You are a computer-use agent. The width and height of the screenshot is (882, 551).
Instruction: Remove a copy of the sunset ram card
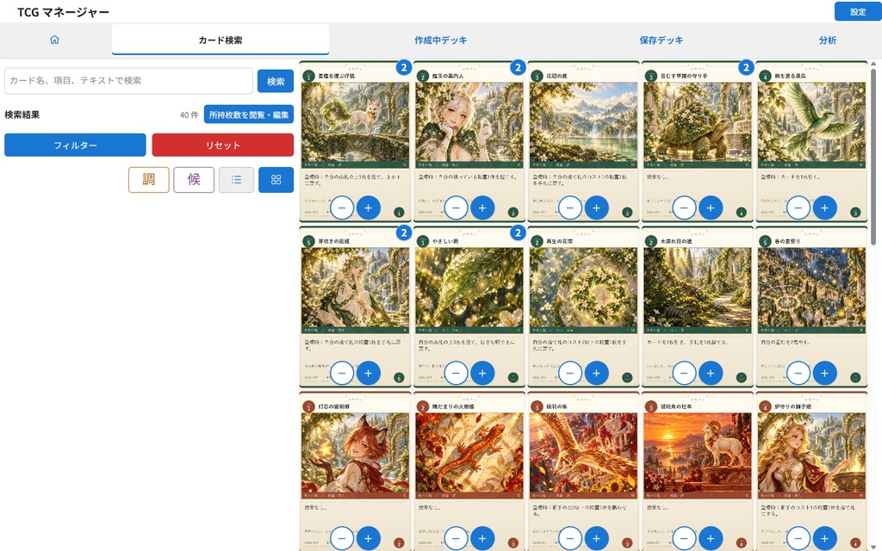(x=685, y=539)
